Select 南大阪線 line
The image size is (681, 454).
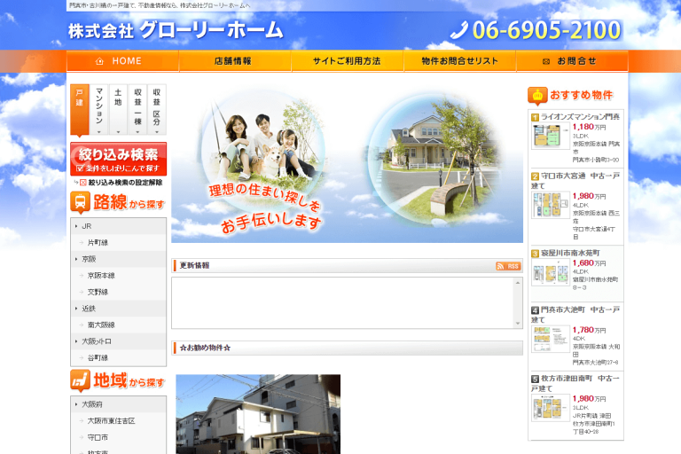click(x=101, y=325)
